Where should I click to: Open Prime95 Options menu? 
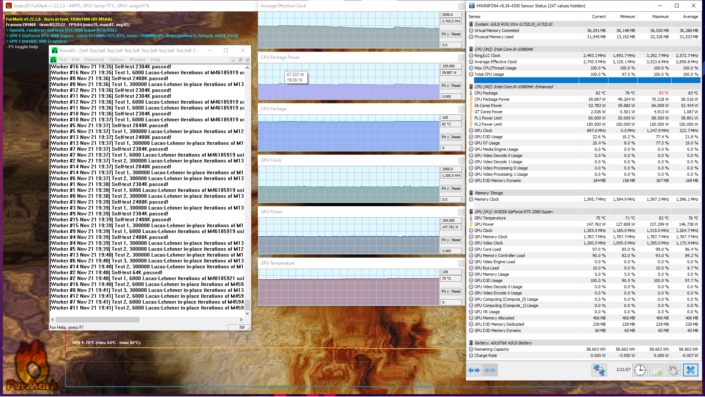(117, 60)
